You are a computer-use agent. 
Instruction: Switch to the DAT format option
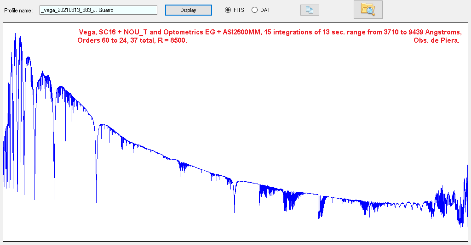254,10
